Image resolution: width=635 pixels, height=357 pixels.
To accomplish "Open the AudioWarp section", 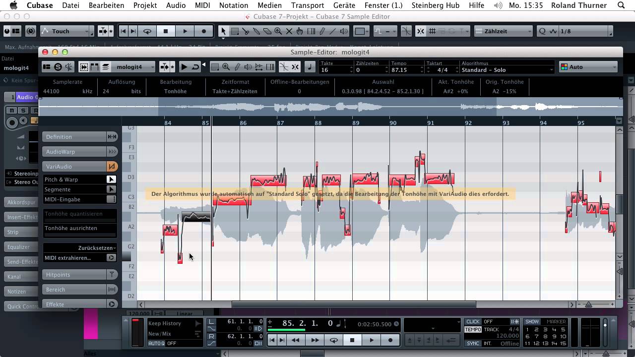I will pos(74,152).
